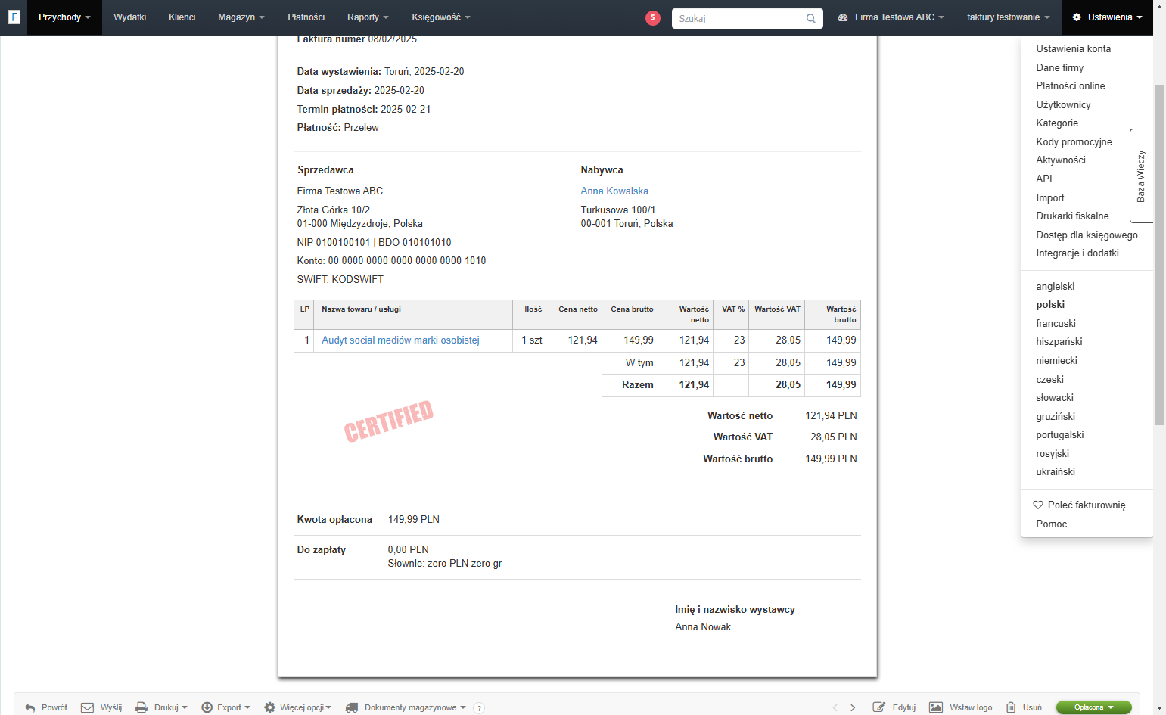The image size is (1166, 715).
Task: Select Dane firmy in menu
Action: 1059,67
